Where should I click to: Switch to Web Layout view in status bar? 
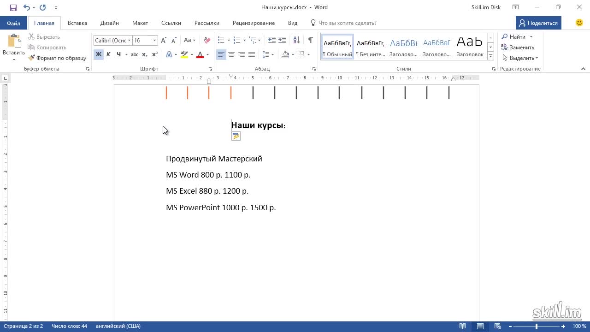(498, 326)
